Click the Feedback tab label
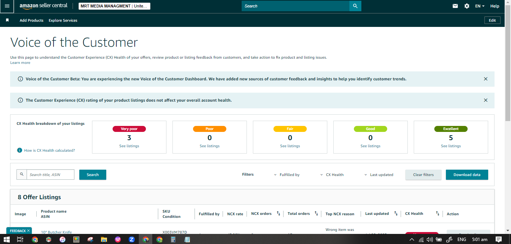The height and width of the screenshot is (244, 511). point(18,231)
